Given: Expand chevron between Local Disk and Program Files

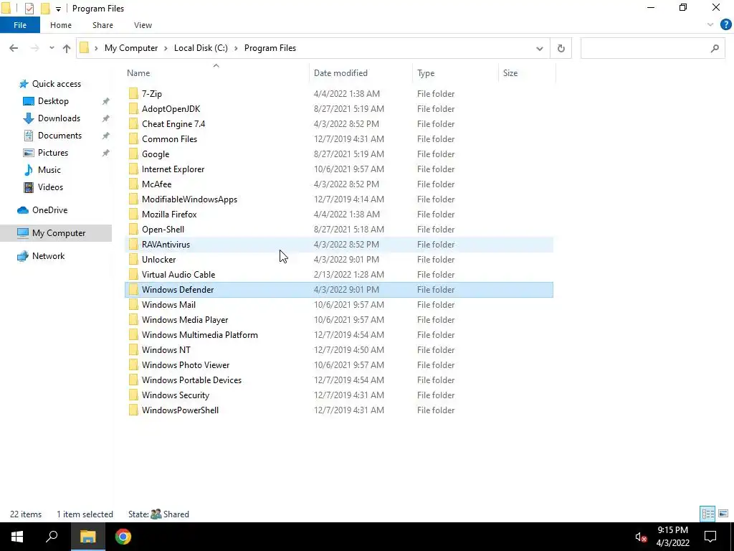Looking at the screenshot, I should click(236, 48).
